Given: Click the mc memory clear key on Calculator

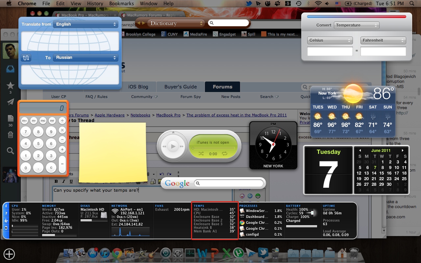Looking at the screenshot, I should [x=43, y=121].
